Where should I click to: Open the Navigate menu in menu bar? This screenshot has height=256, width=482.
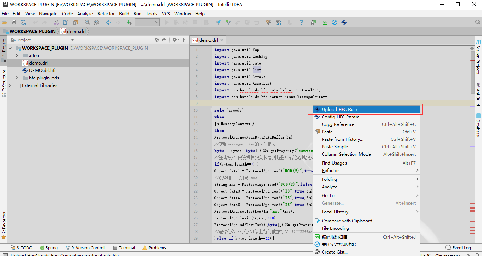point(48,14)
